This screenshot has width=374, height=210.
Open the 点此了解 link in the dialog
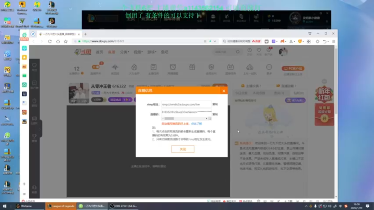[196, 124]
